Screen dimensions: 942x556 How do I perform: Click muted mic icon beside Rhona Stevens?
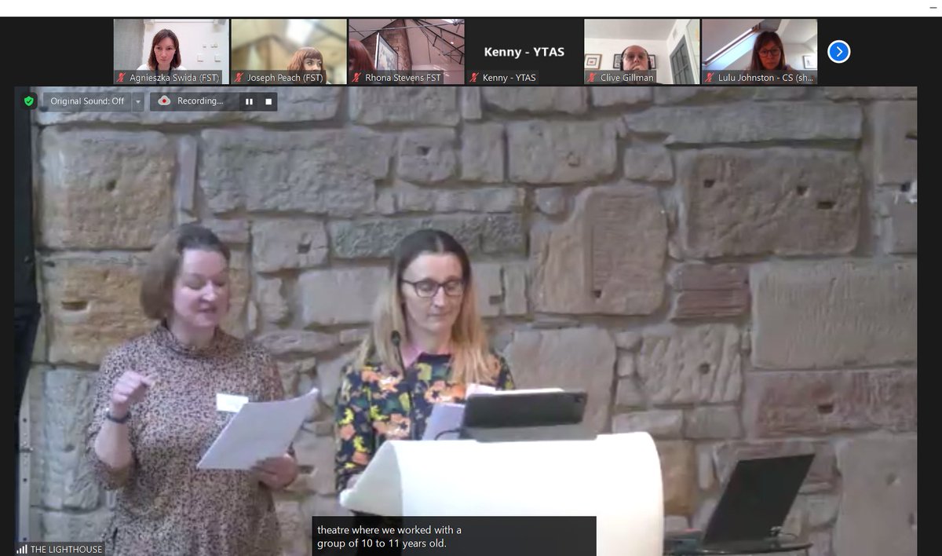click(357, 78)
